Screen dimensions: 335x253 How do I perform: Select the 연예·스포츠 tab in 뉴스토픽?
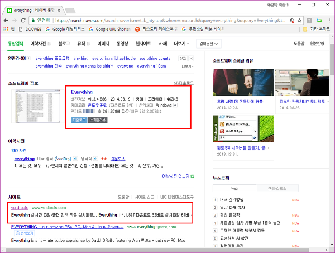point(277,188)
